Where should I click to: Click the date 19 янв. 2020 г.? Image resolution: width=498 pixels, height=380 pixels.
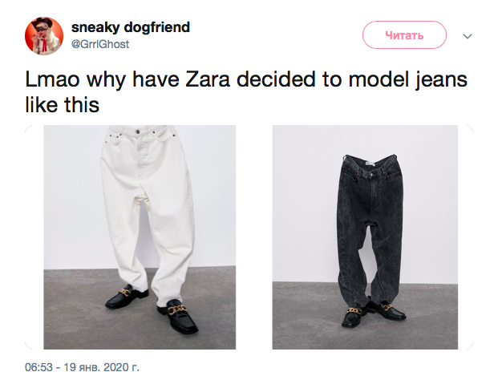pos(101,367)
